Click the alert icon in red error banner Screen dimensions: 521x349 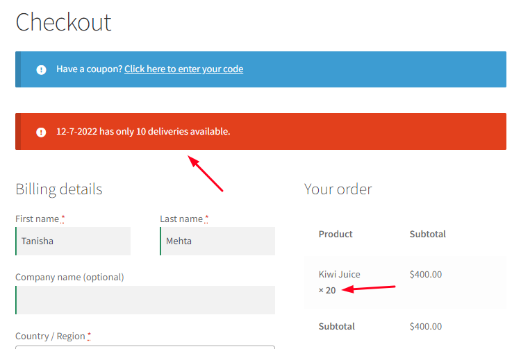pyautogui.click(x=42, y=132)
